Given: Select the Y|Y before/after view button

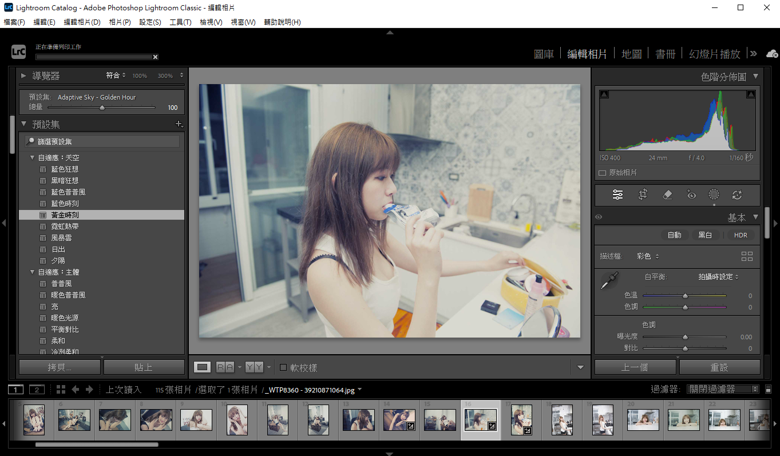Looking at the screenshot, I should [x=255, y=367].
